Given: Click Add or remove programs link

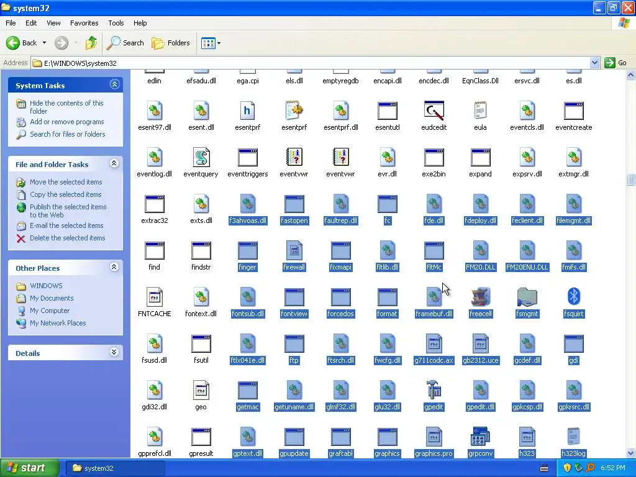Looking at the screenshot, I should [67, 122].
